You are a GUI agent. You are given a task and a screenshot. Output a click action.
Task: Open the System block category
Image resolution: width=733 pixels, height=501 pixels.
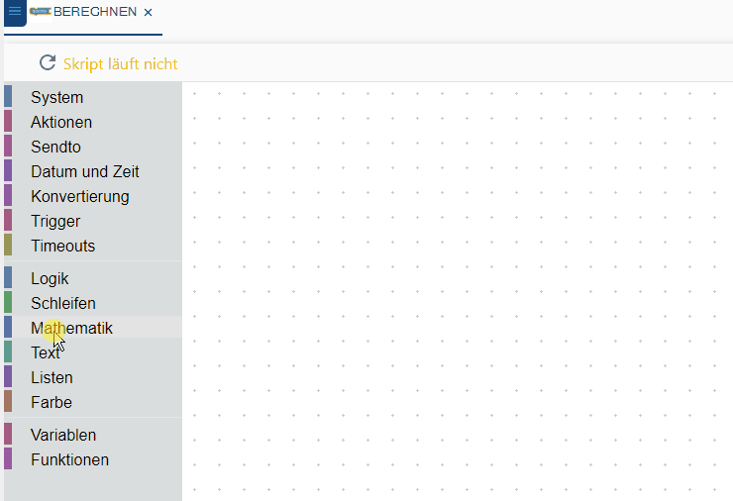point(93,97)
